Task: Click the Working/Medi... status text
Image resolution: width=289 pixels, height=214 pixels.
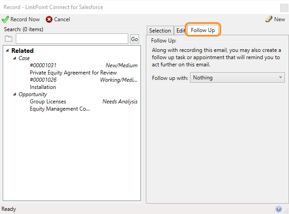Action: [x=119, y=80]
